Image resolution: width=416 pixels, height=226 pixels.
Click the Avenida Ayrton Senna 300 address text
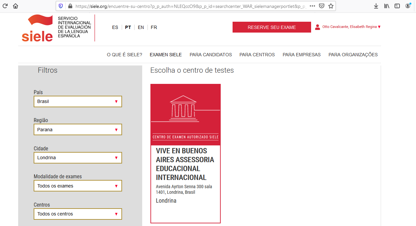(x=184, y=189)
